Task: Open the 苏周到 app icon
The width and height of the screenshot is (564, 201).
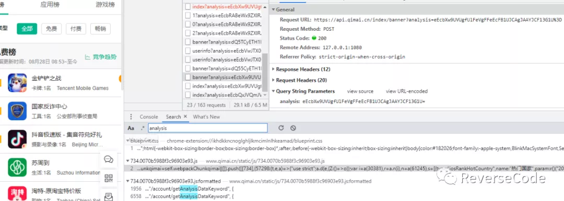Action: pyautogui.click(x=17, y=167)
